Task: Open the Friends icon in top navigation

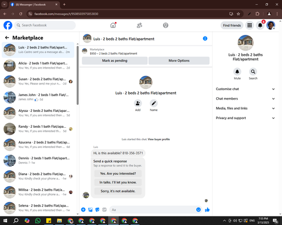Action: [x=139, y=25]
